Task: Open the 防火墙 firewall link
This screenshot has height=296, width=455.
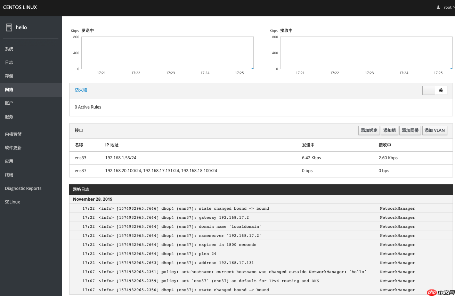Action: coord(81,90)
